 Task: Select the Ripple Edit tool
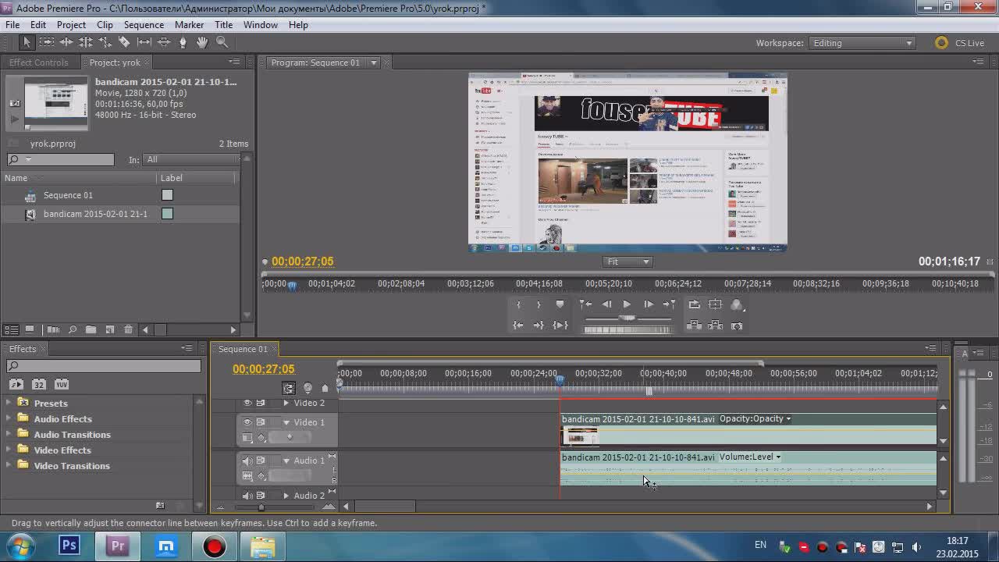click(x=66, y=42)
